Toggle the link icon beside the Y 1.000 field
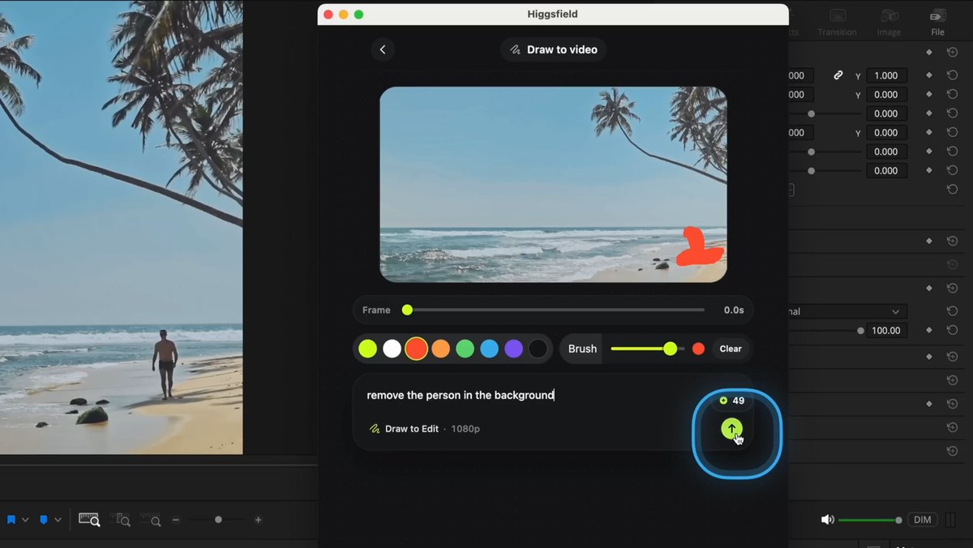The height and width of the screenshot is (548, 973). click(x=838, y=75)
